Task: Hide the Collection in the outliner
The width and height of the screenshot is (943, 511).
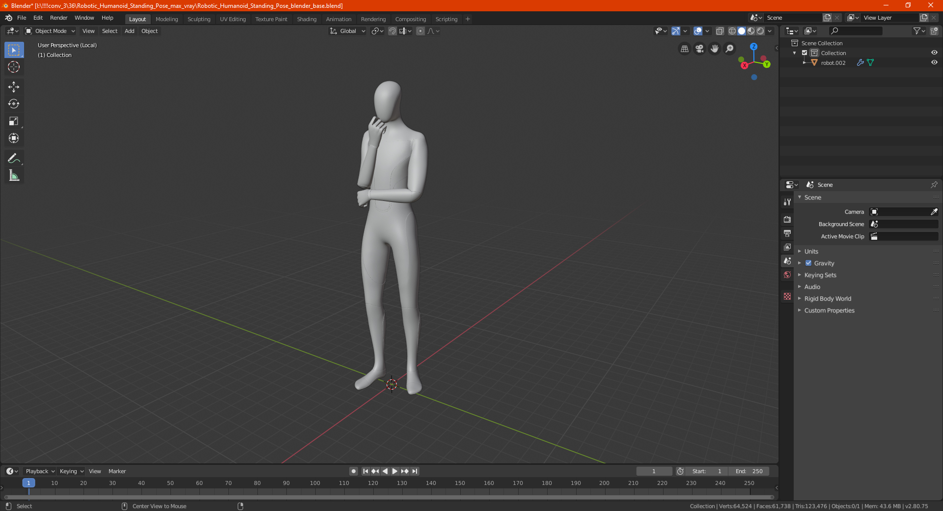Action: 934,53
